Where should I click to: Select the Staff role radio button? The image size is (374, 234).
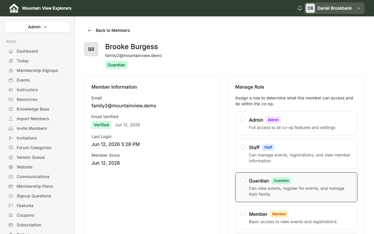(243, 147)
